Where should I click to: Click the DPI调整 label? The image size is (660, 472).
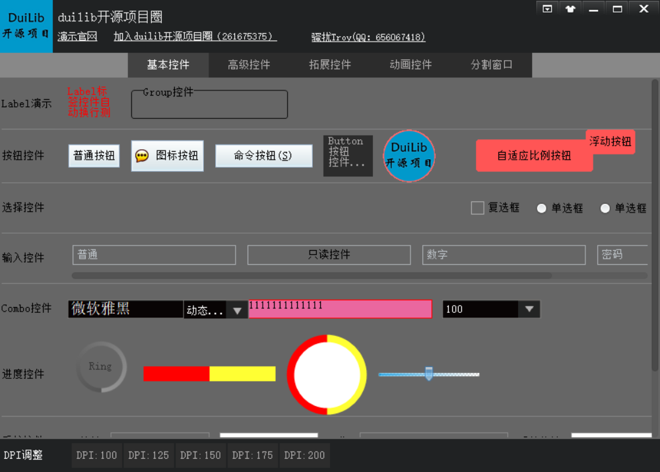(23, 455)
